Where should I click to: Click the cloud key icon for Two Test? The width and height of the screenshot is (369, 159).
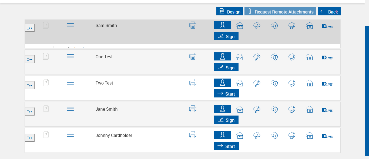tap(257, 83)
